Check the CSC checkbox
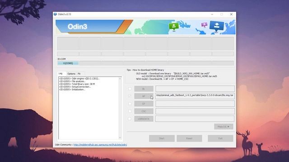The height and width of the screenshot is (162, 289). tap(130, 111)
